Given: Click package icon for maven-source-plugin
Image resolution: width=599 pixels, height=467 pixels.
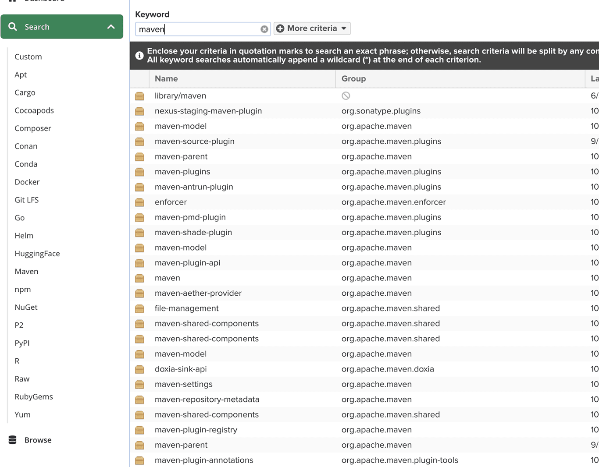Looking at the screenshot, I should pos(139,142).
